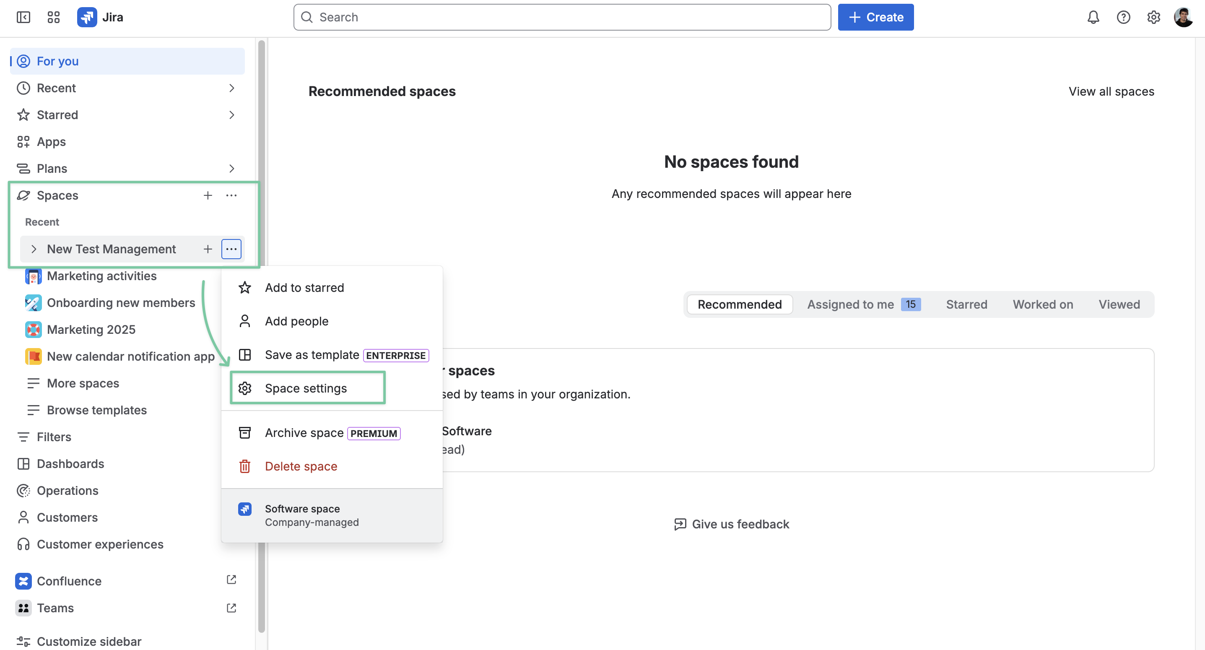Expand the Recent sidebar section

point(231,88)
